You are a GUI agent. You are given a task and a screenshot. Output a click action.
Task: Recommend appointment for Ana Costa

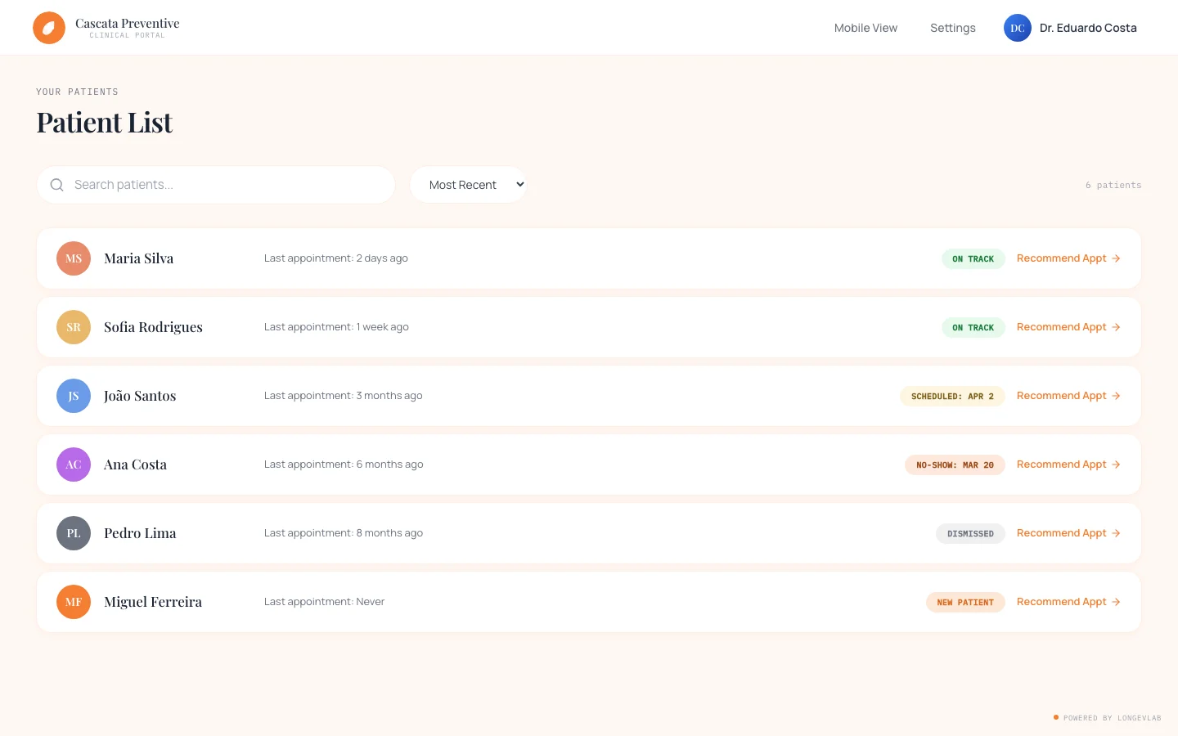coord(1068,464)
